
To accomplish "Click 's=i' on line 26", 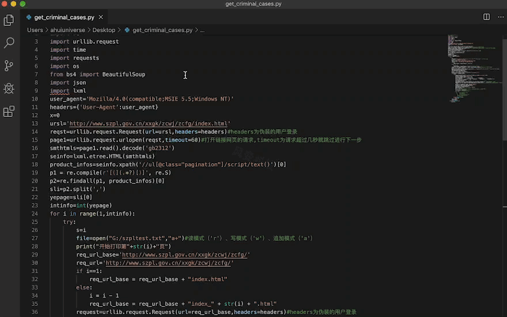I will [x=81, y=230].
